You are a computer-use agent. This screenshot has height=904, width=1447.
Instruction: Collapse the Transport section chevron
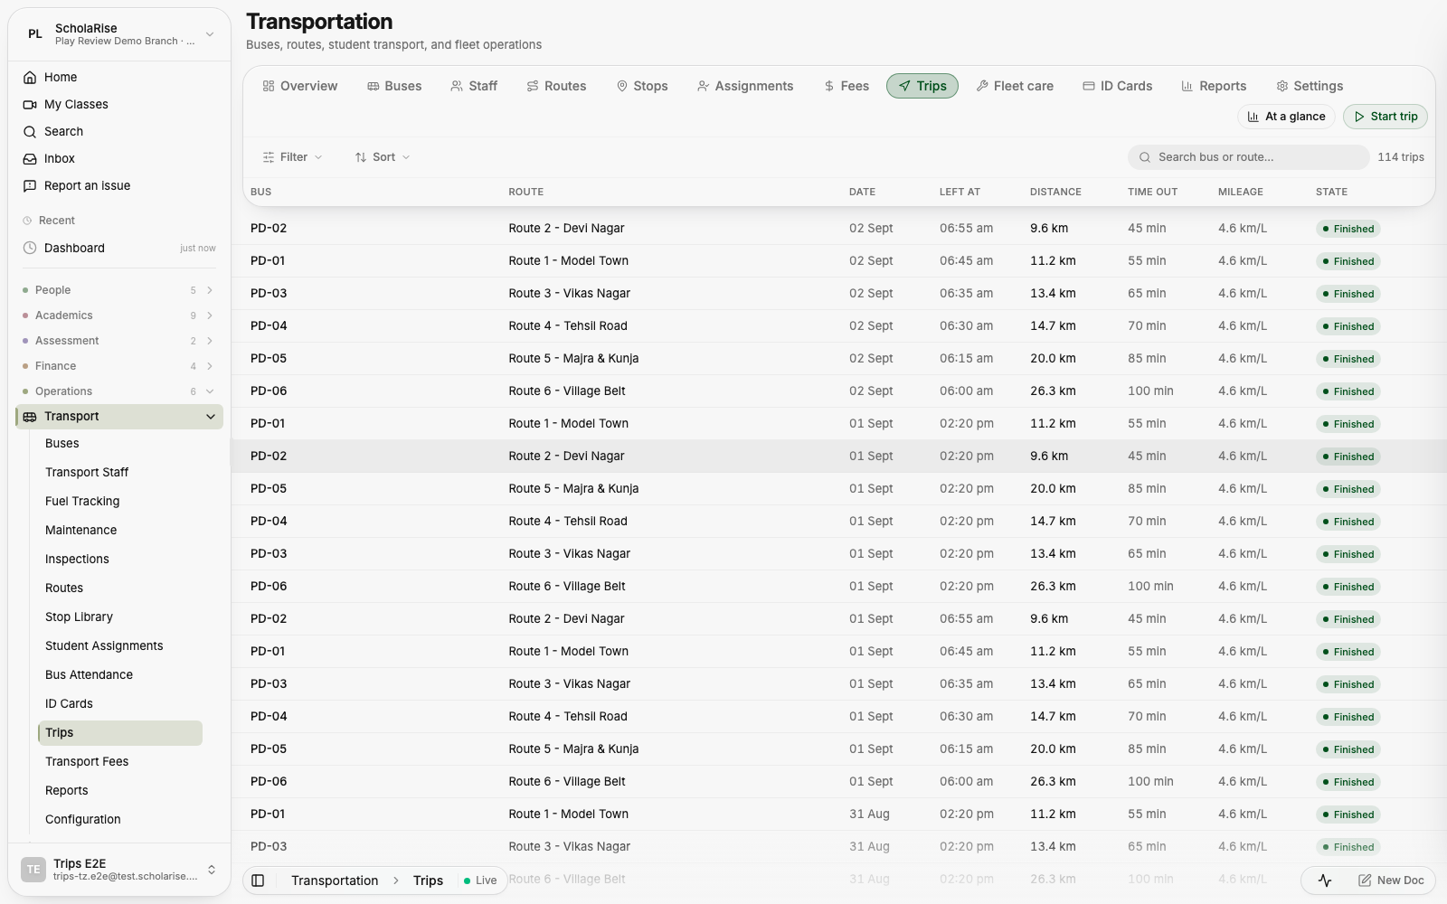click(211, 417)
